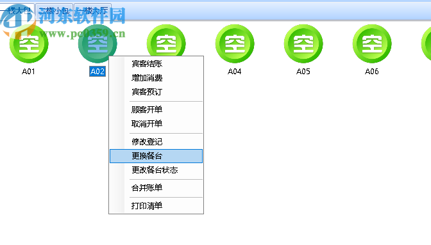Switch to the 二楼小包 tab

pyautogui.click(x=54, y=11)
